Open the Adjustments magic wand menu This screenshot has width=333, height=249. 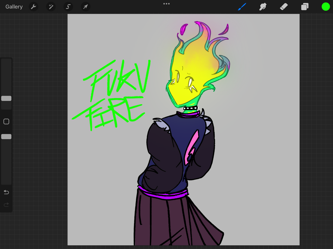51,7
